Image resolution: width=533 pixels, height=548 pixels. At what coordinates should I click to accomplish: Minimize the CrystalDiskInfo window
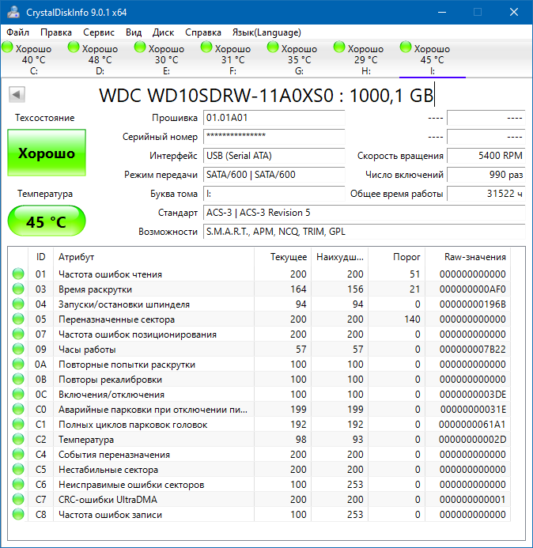[x=442, y=12]
